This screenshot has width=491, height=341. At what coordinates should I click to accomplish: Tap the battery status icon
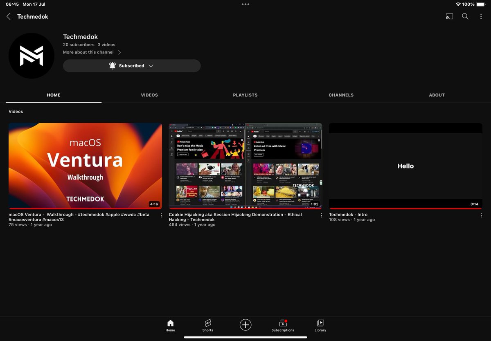481,4
